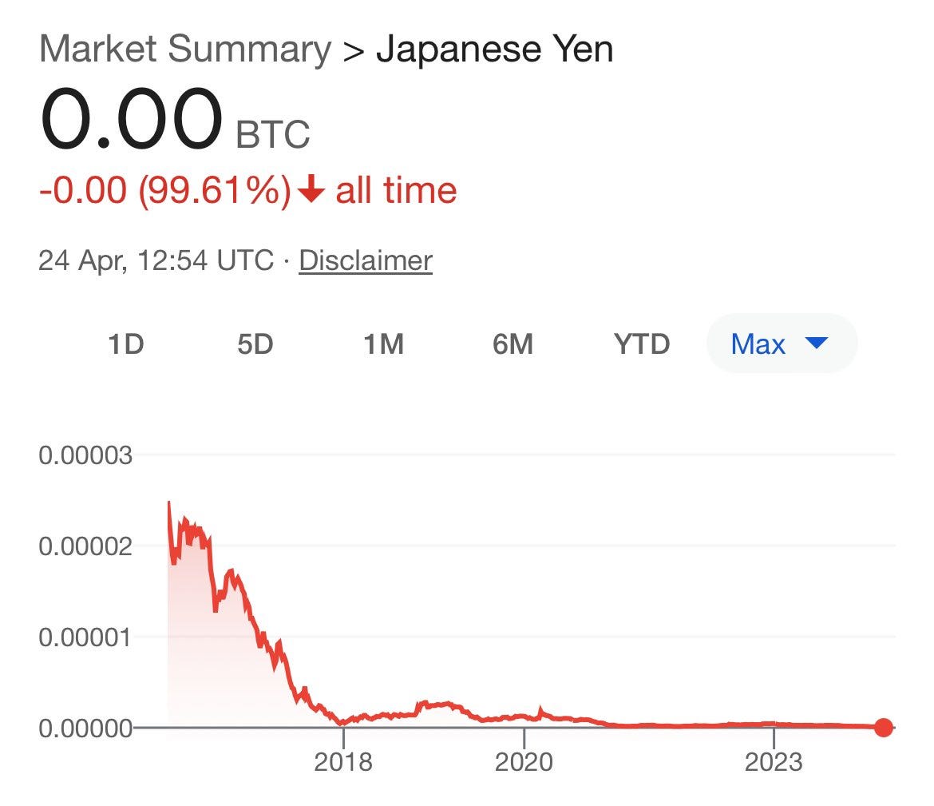Viewport: 934px width, 806px height.
Task: Select the 6M time range
Action: tap(513, 344)
